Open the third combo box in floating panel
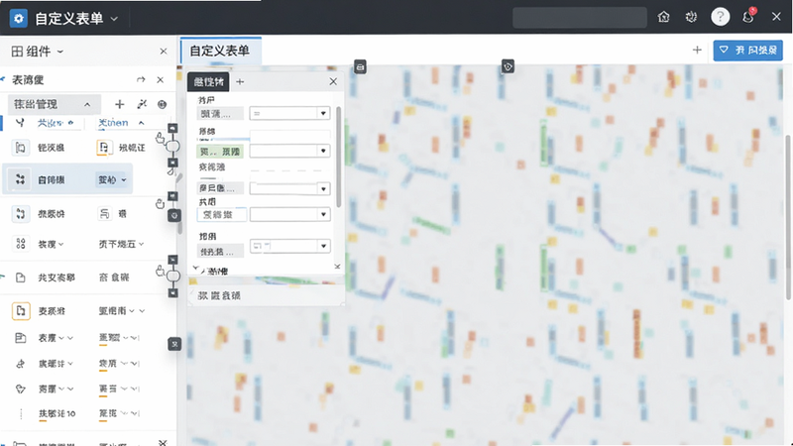 tap(289, 188)
